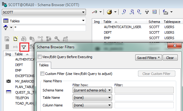
Task: Open the Table Name filter-how dropdown
Action: coord(92,98)
